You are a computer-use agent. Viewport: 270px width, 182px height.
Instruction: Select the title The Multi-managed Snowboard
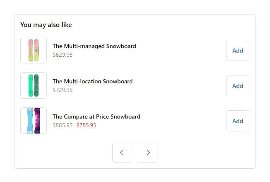(94, 46)
